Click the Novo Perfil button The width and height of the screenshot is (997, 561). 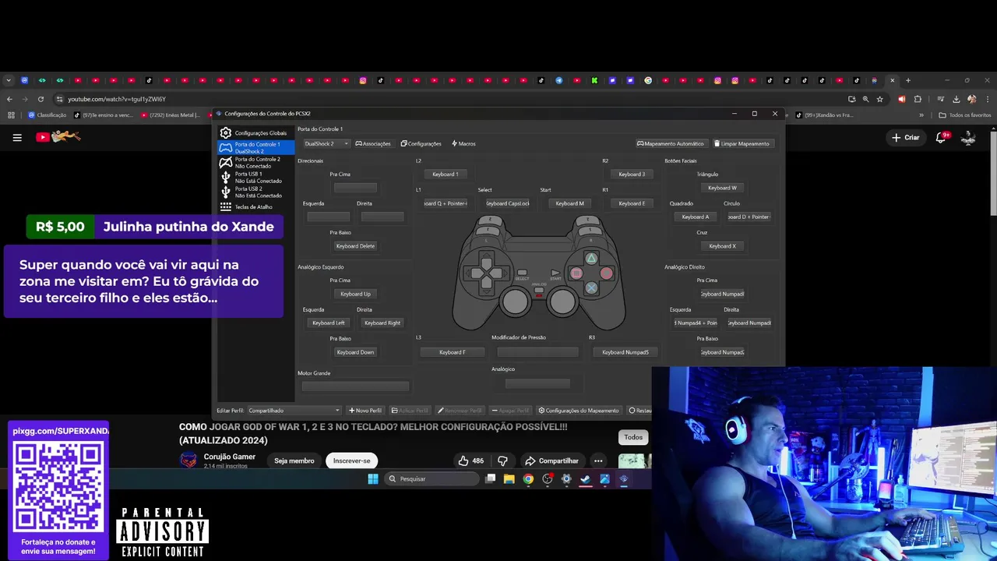[x=365, y=411]
